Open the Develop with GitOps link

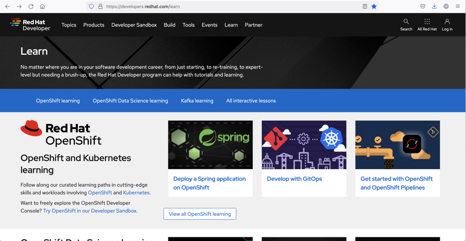[x=294, y=179]
